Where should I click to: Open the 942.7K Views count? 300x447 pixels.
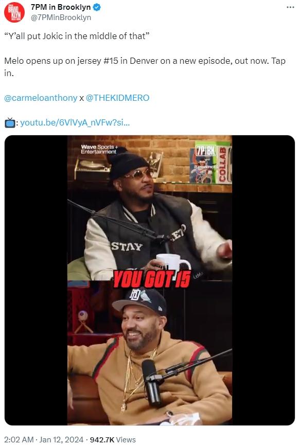click(x=113, y=439)
